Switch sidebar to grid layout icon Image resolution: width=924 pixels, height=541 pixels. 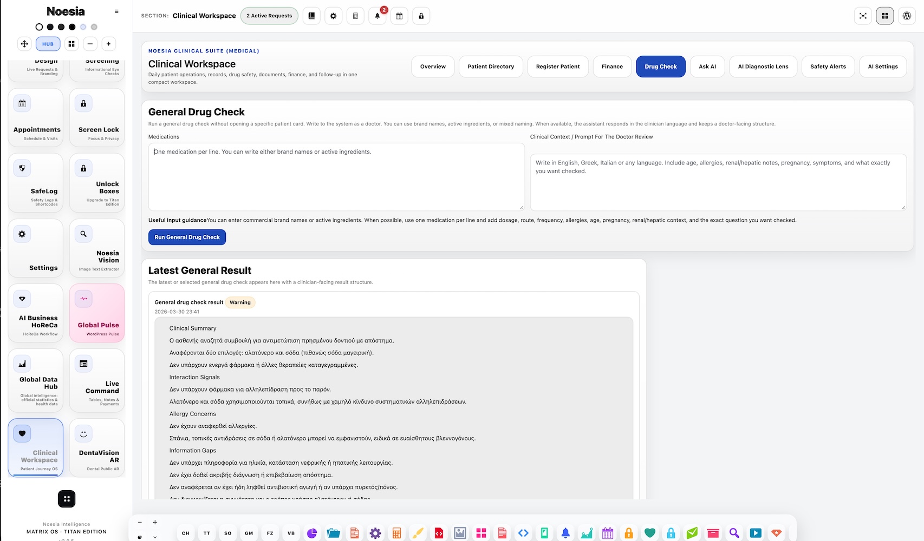(71, 44)
